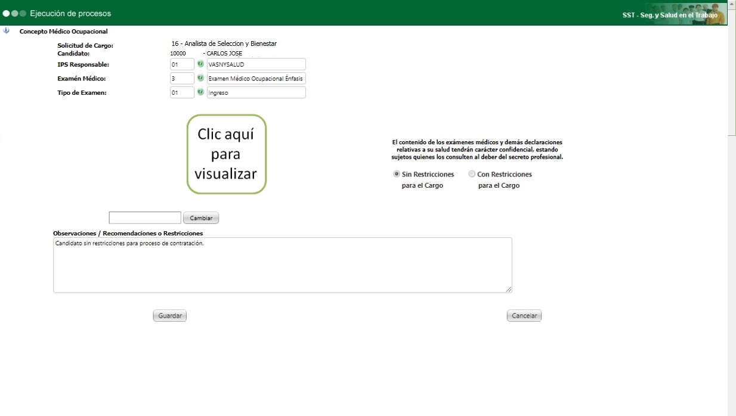Cancel the form with Cancelar

pyautogui.click(x=524, y=316)
